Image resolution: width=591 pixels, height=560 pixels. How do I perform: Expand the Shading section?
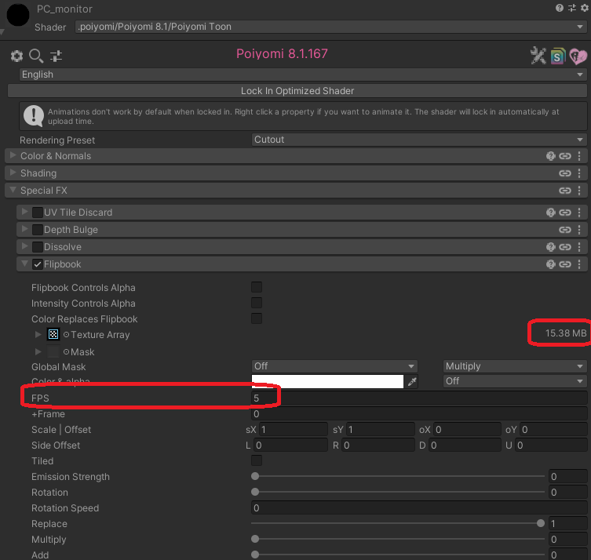point(13,173)
